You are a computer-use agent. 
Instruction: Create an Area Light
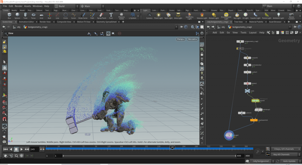point(178,16)
